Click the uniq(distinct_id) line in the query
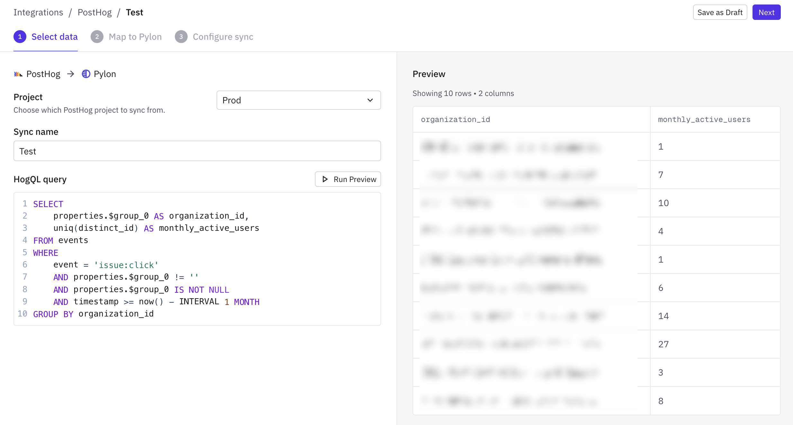 (156, 228)
